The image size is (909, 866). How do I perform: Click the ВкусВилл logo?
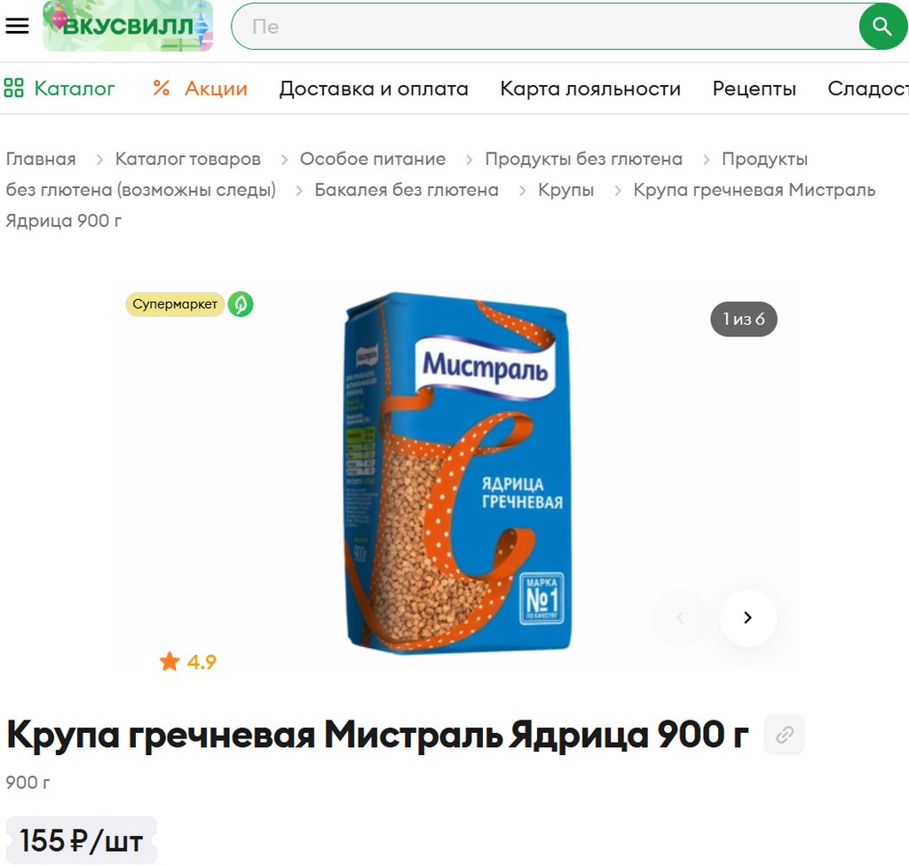[x=128, y=26]
